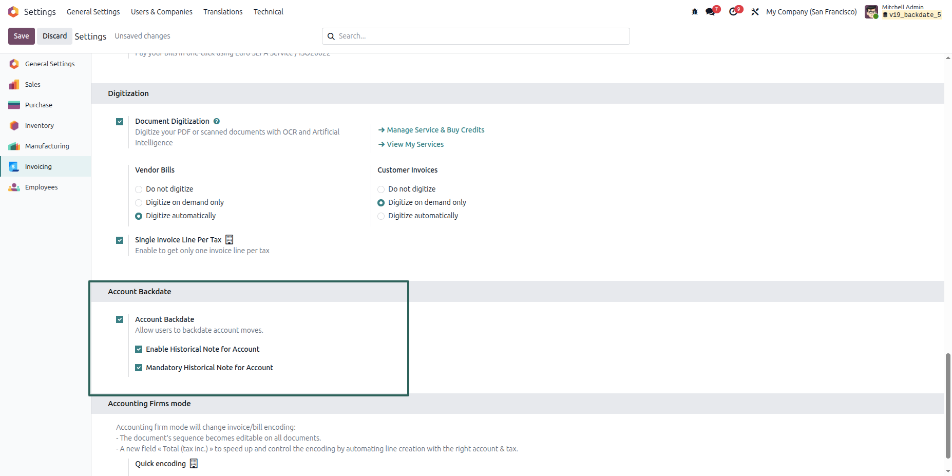This screenshot has width=952, height=476.
Task: Click the search magnifier icon
Action: (x=331, y=36)
